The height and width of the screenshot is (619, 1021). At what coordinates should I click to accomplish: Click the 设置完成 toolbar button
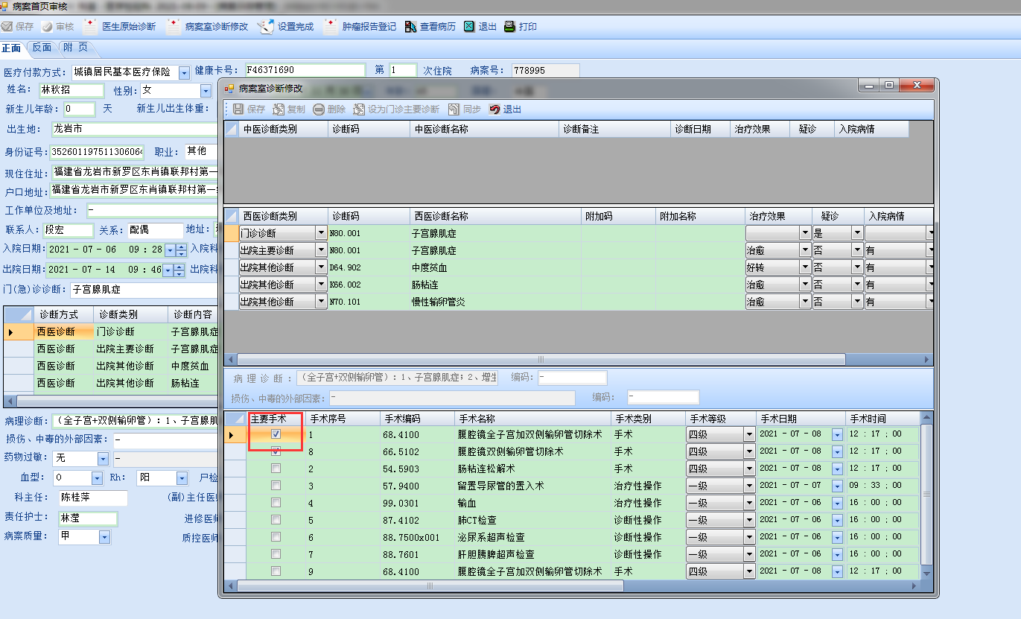click(286, 27)
